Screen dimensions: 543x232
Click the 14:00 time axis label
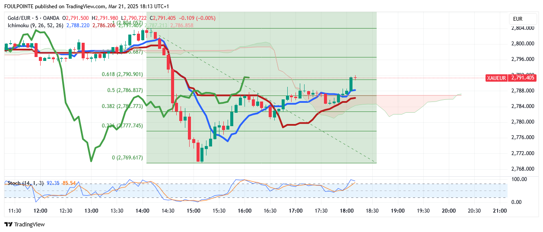click(x=142, y=211)
